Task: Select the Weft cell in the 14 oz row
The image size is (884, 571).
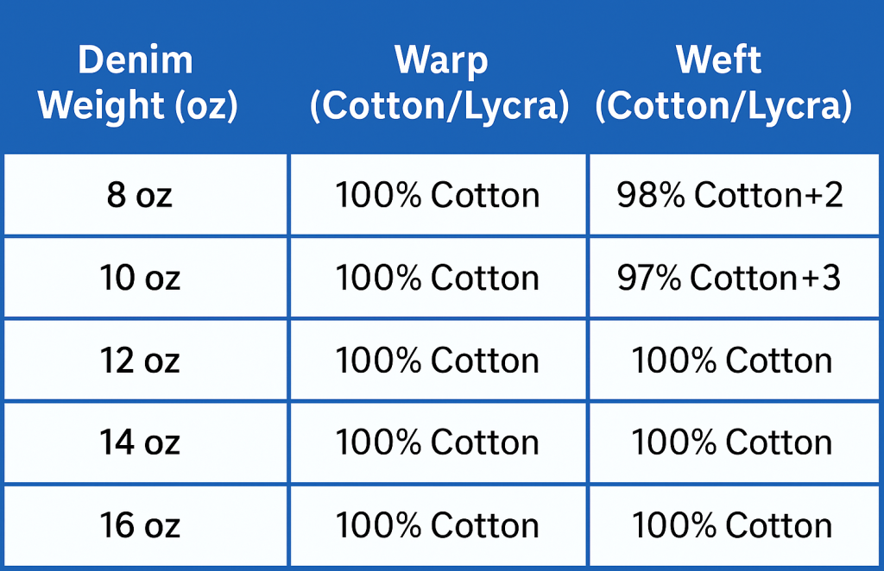Action: [x=732, y=443]
